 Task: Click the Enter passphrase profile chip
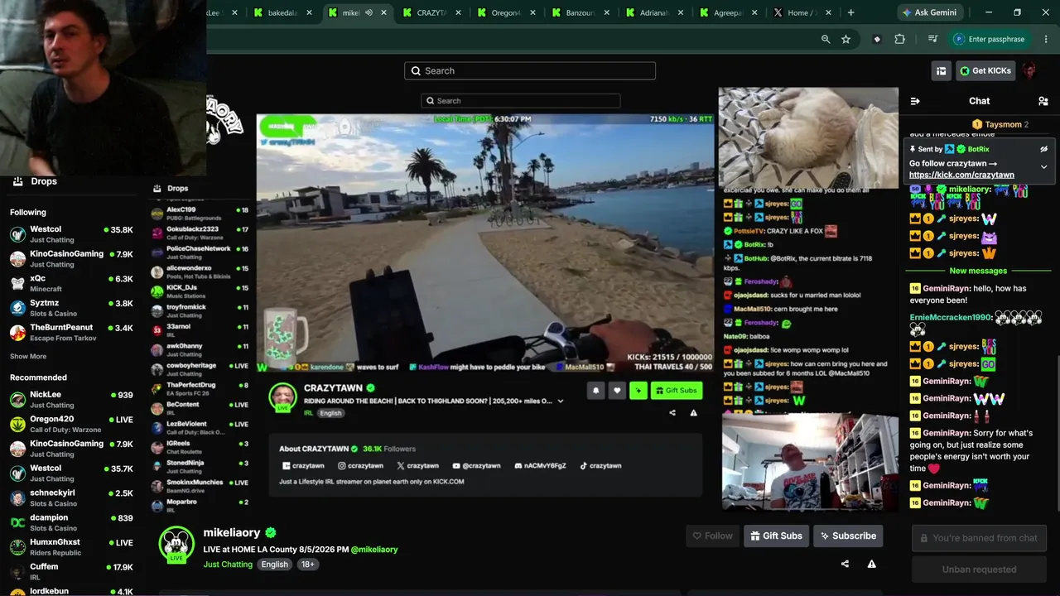point(990,39)
